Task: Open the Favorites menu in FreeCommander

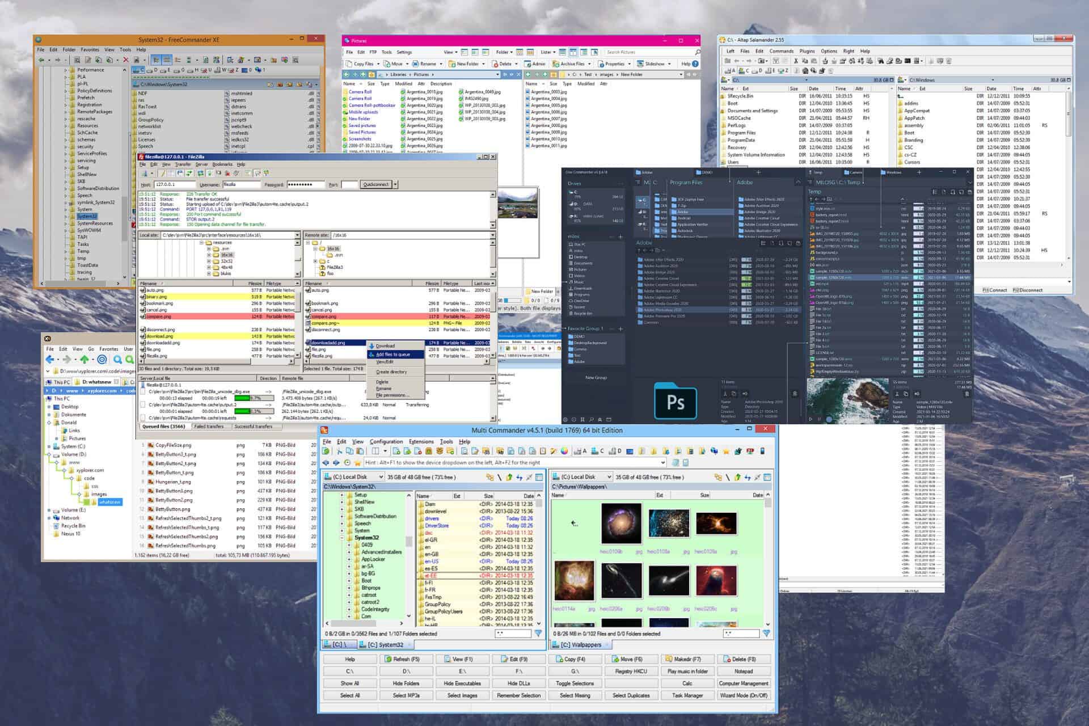Action: coord(90,49)
